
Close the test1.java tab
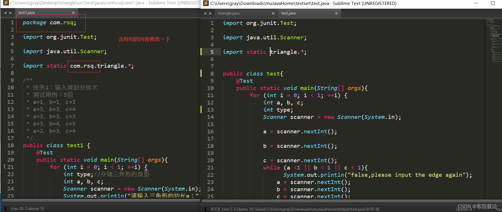(73, 13)
